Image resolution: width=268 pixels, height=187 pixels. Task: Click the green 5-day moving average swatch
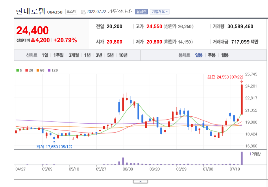tap(18, 70)
